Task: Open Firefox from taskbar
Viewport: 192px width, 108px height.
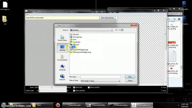Action: (x=58, y=105)
